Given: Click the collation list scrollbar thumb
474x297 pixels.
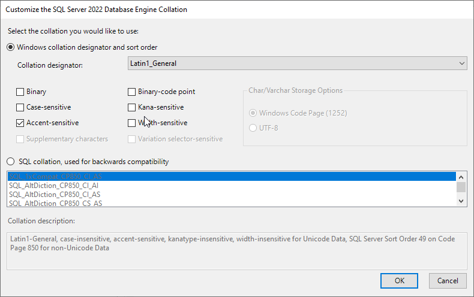Looking at the screenshot, I should (x=461, y=187).
